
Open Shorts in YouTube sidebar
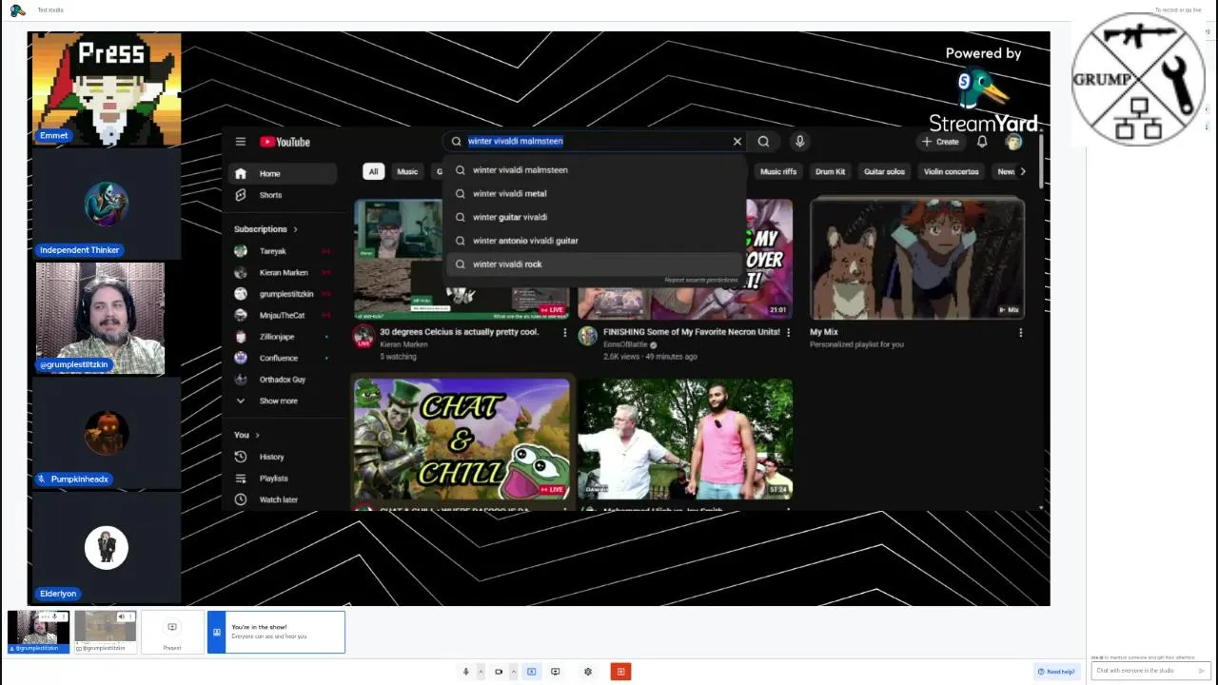(x=283, y=195)
